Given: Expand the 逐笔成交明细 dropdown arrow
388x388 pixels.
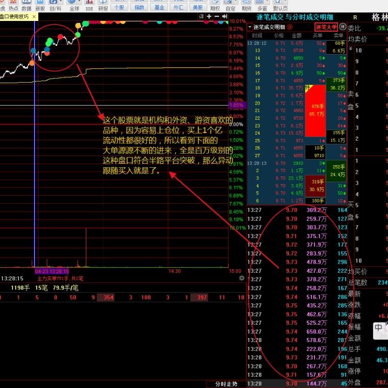Looking at the screenshot, I should [x=250, y=27].
